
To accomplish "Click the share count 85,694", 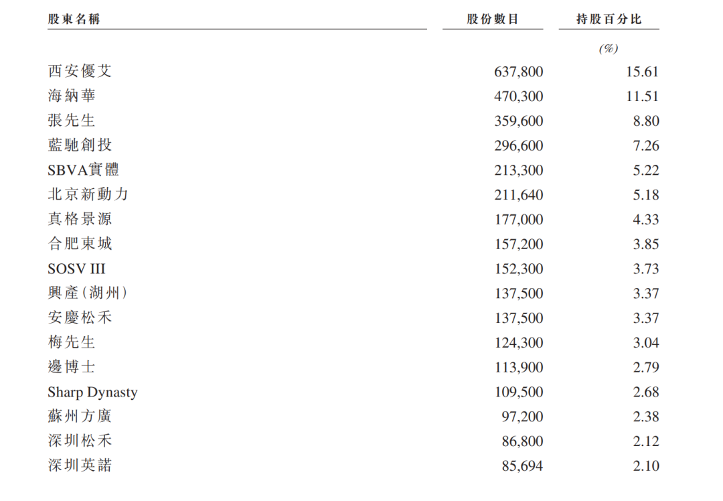I will click(x=522, y=466).
